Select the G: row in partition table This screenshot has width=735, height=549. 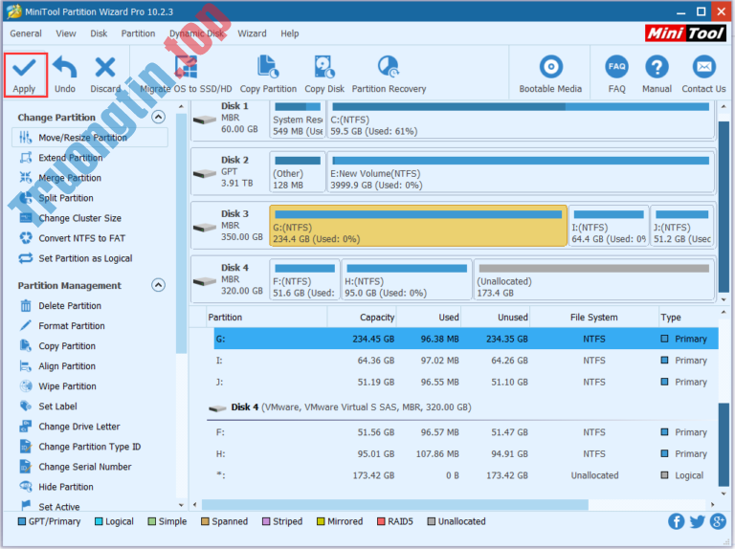tap(466, 339)
